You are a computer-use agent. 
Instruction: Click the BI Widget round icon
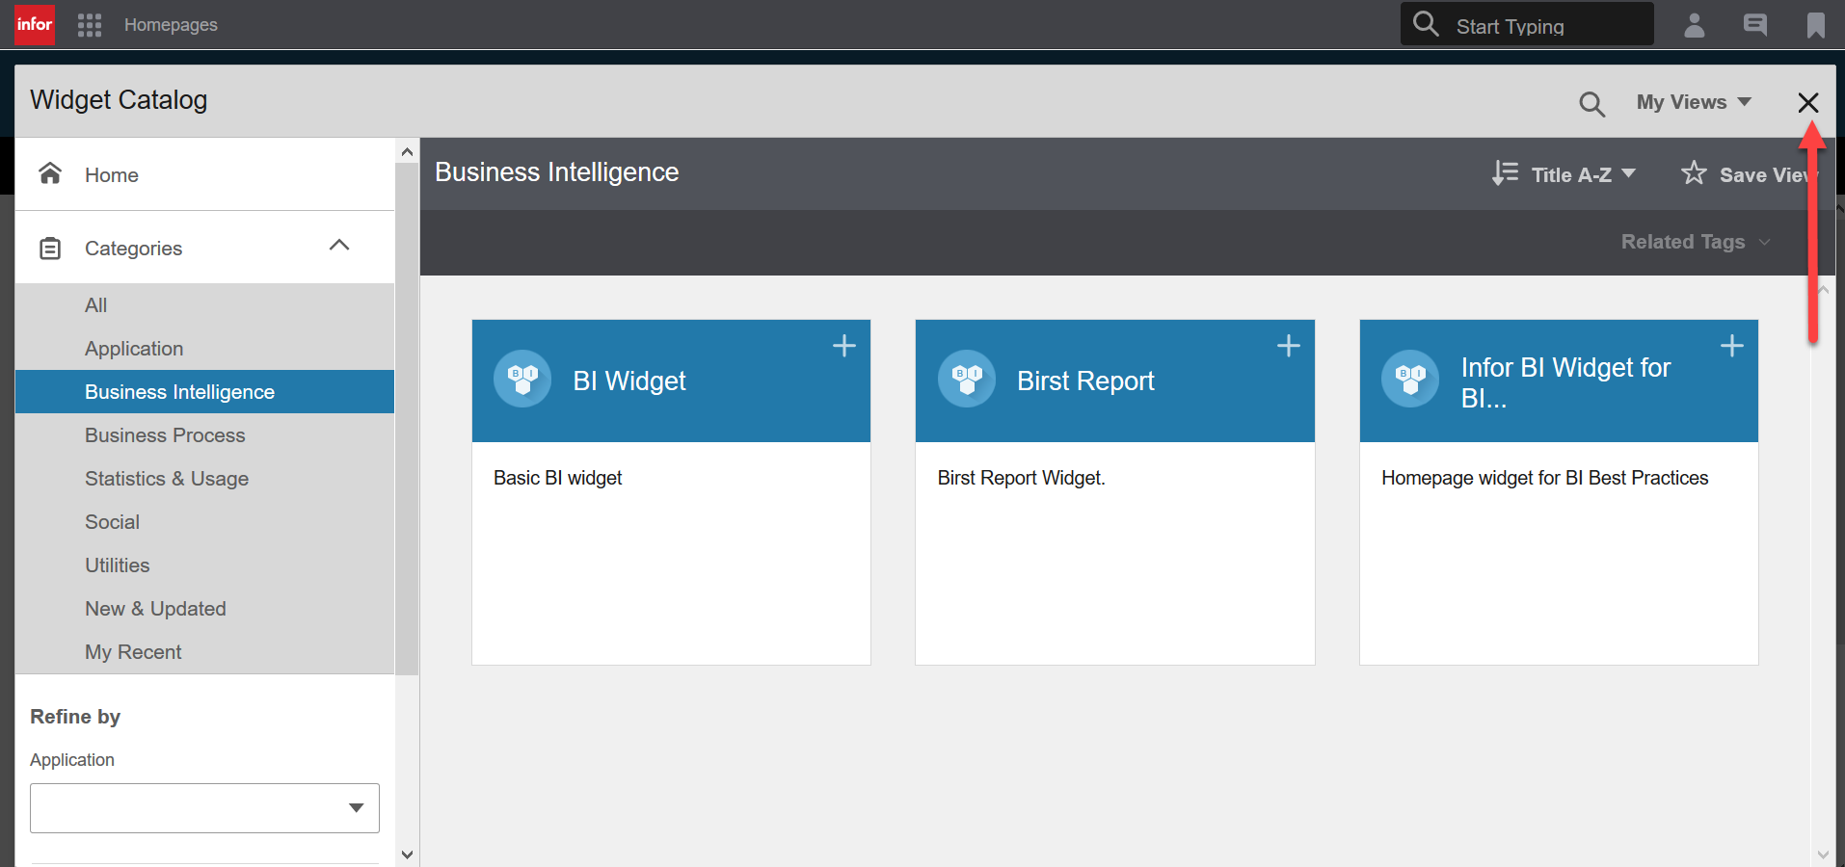(x=522, y=379)
